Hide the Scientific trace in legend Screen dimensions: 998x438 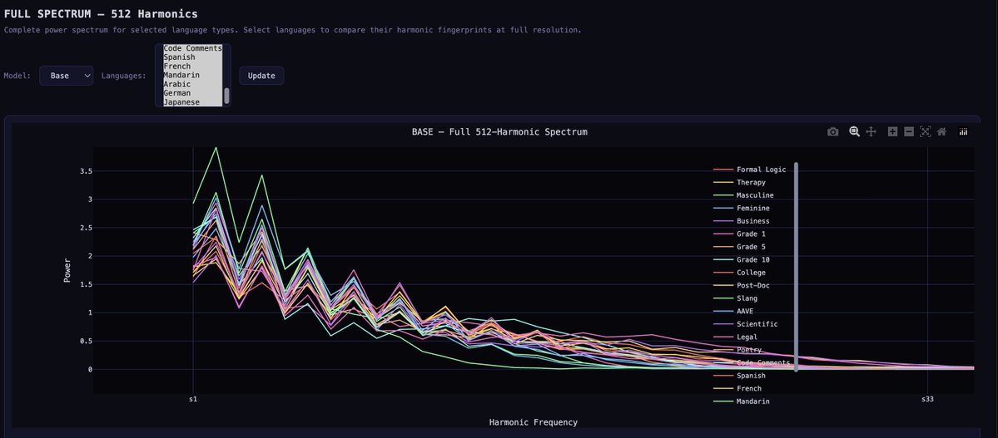pos(745,324)
